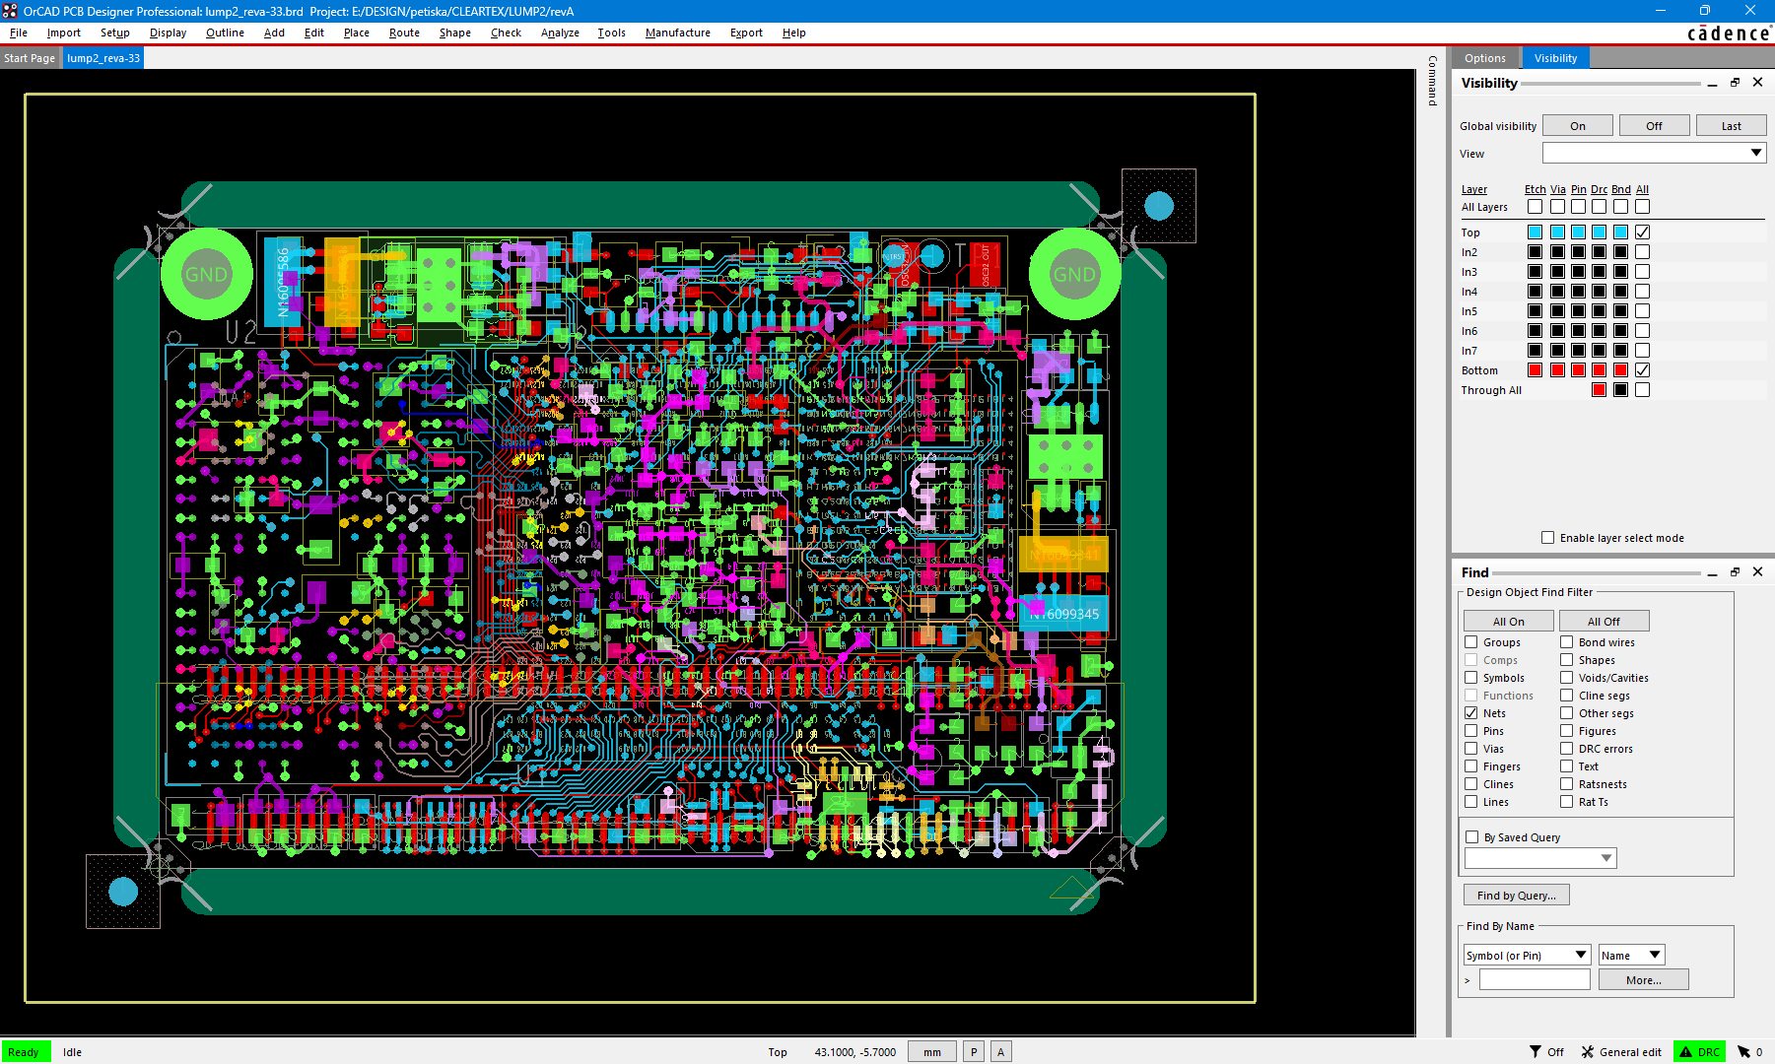Uncheck the Nets checkbox in Find filter
The height and width of the screenshot is (1064, 1775).
tap(1471, 713)
